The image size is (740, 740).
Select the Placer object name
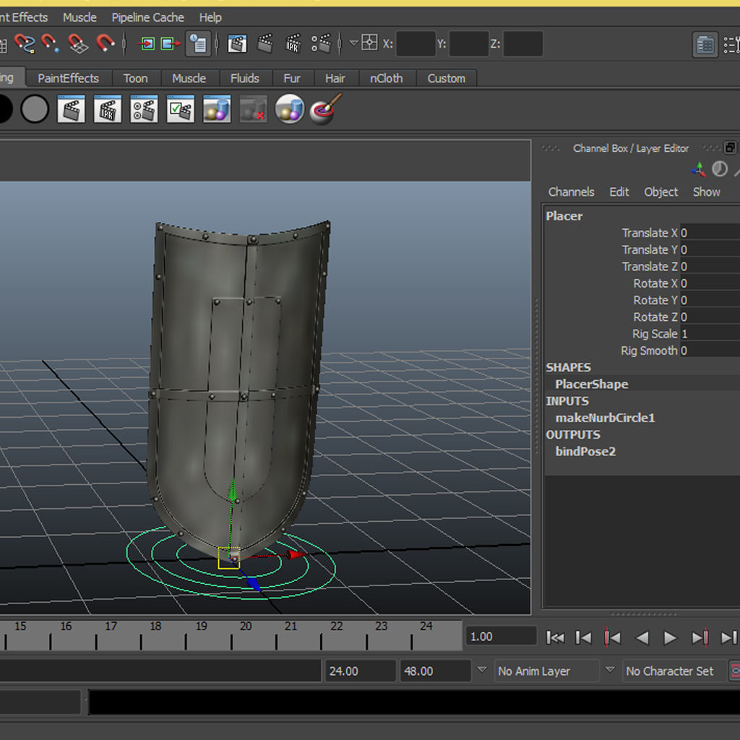pos(564,216)
